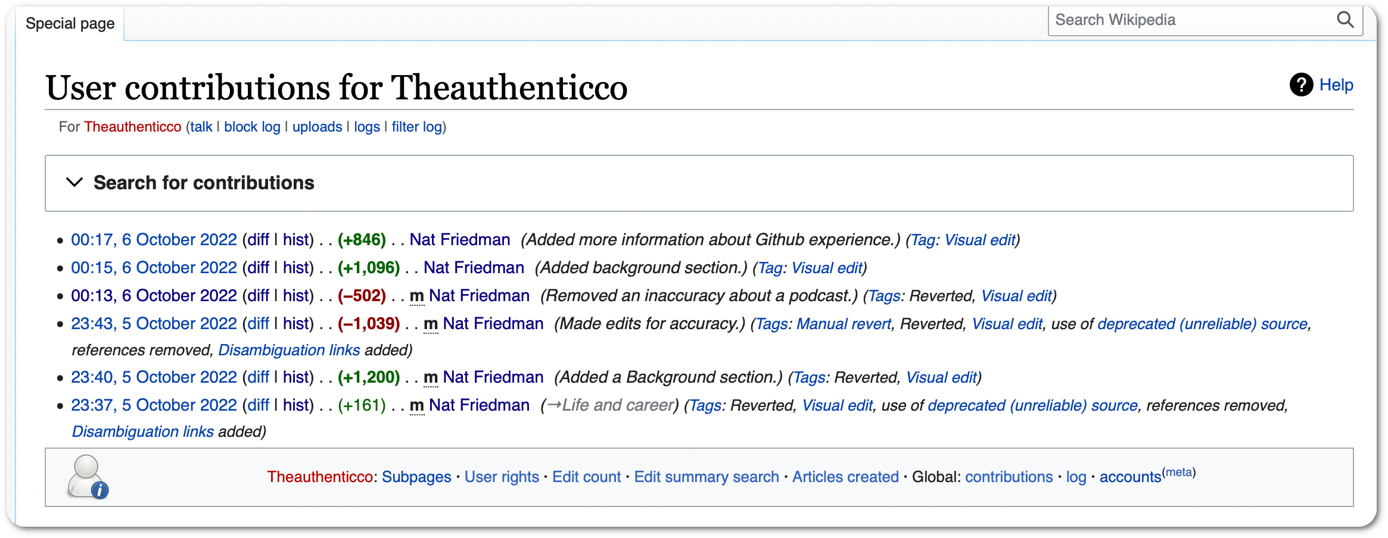Click the user info avatar icon
Image resolution: width=1388 pixels, height=538 pixels.
point(88,477)
